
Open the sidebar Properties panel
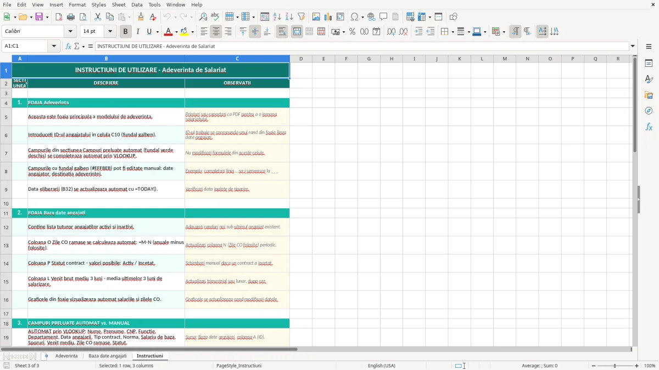click(649, 64)
